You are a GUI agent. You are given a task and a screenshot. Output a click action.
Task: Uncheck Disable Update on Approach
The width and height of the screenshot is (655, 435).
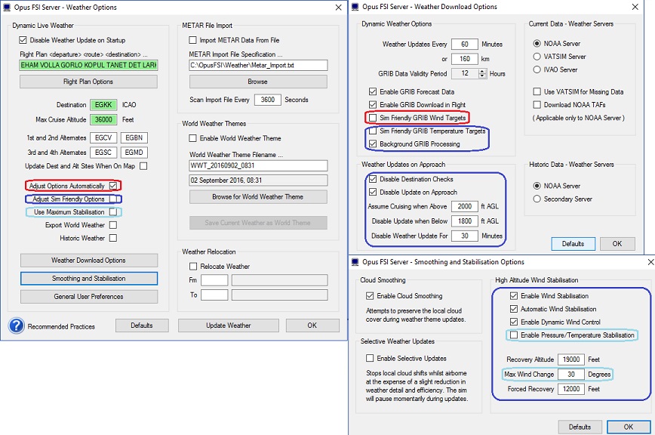(x=373, y=193)
